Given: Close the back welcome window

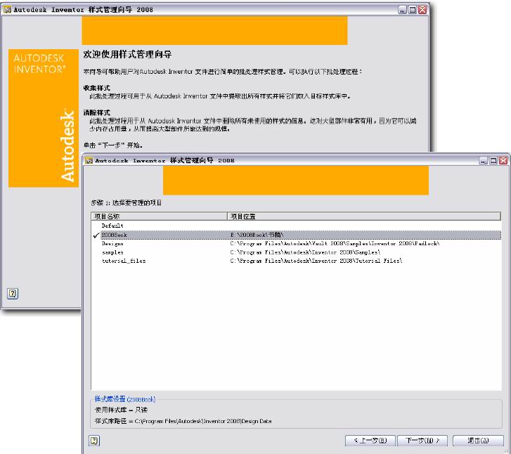Looking at the screenshot, I should coord(422,10).
